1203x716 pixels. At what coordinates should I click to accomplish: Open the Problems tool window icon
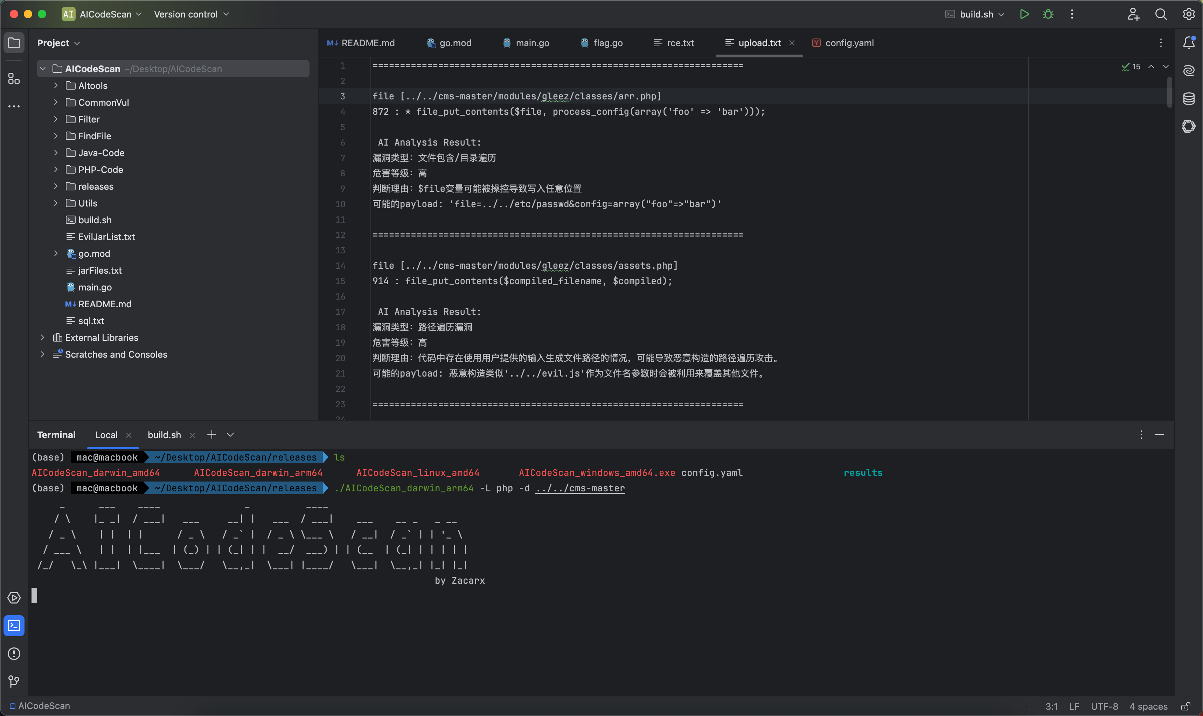tap(14, 653)
